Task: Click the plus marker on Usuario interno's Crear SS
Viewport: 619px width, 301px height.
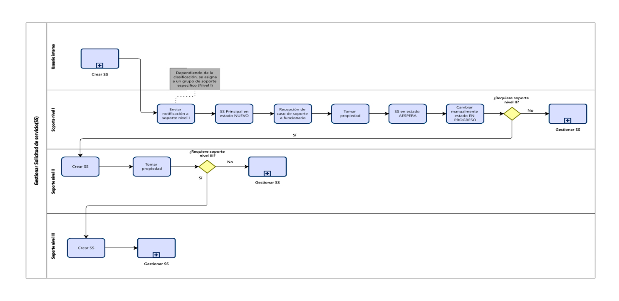Action: 100,65
